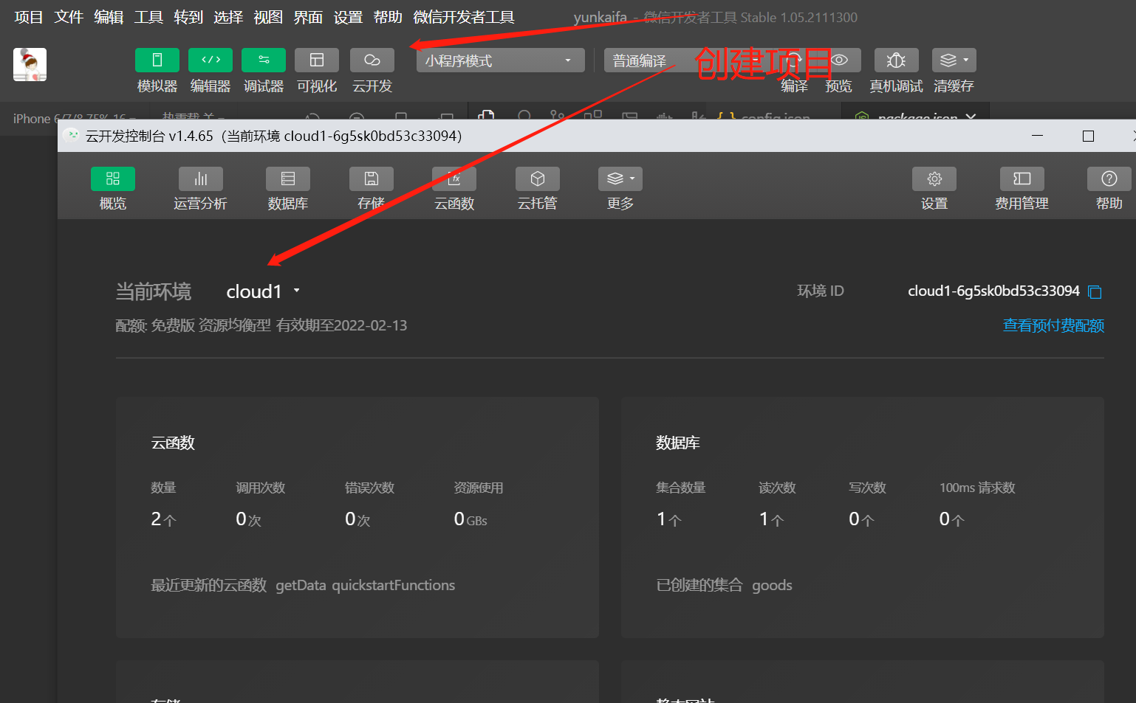Click the quickstartFunctions function name

click(393, 585)
